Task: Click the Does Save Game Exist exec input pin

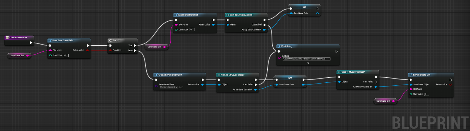Action: [x=50, y=45]
